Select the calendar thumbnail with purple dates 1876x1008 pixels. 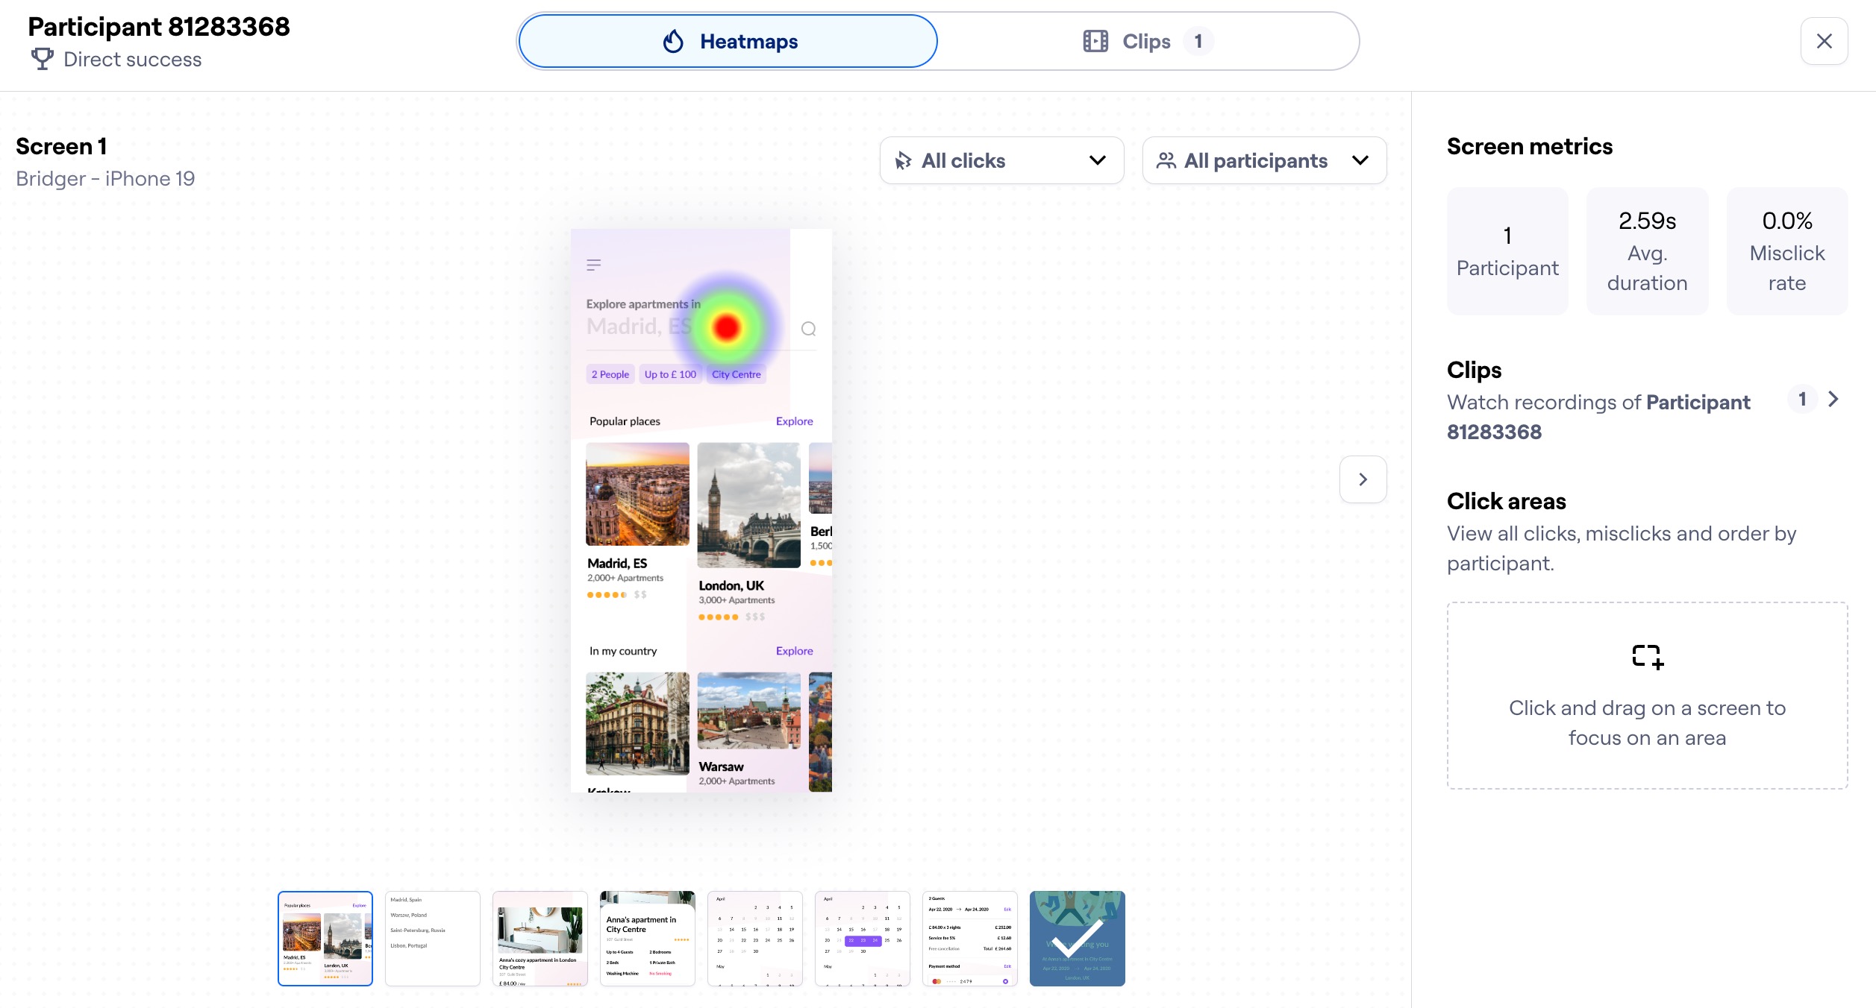pyautogui.click(x=863, y=939)
